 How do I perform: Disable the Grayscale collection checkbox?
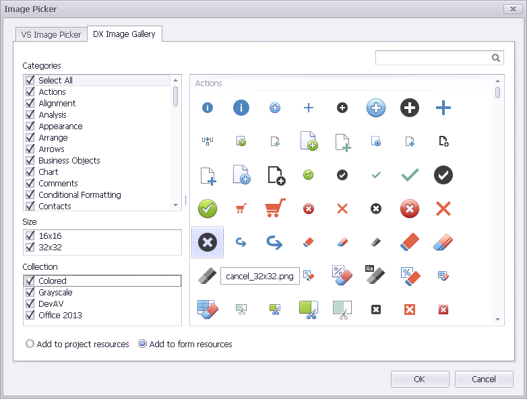click(x=30, y=293)
